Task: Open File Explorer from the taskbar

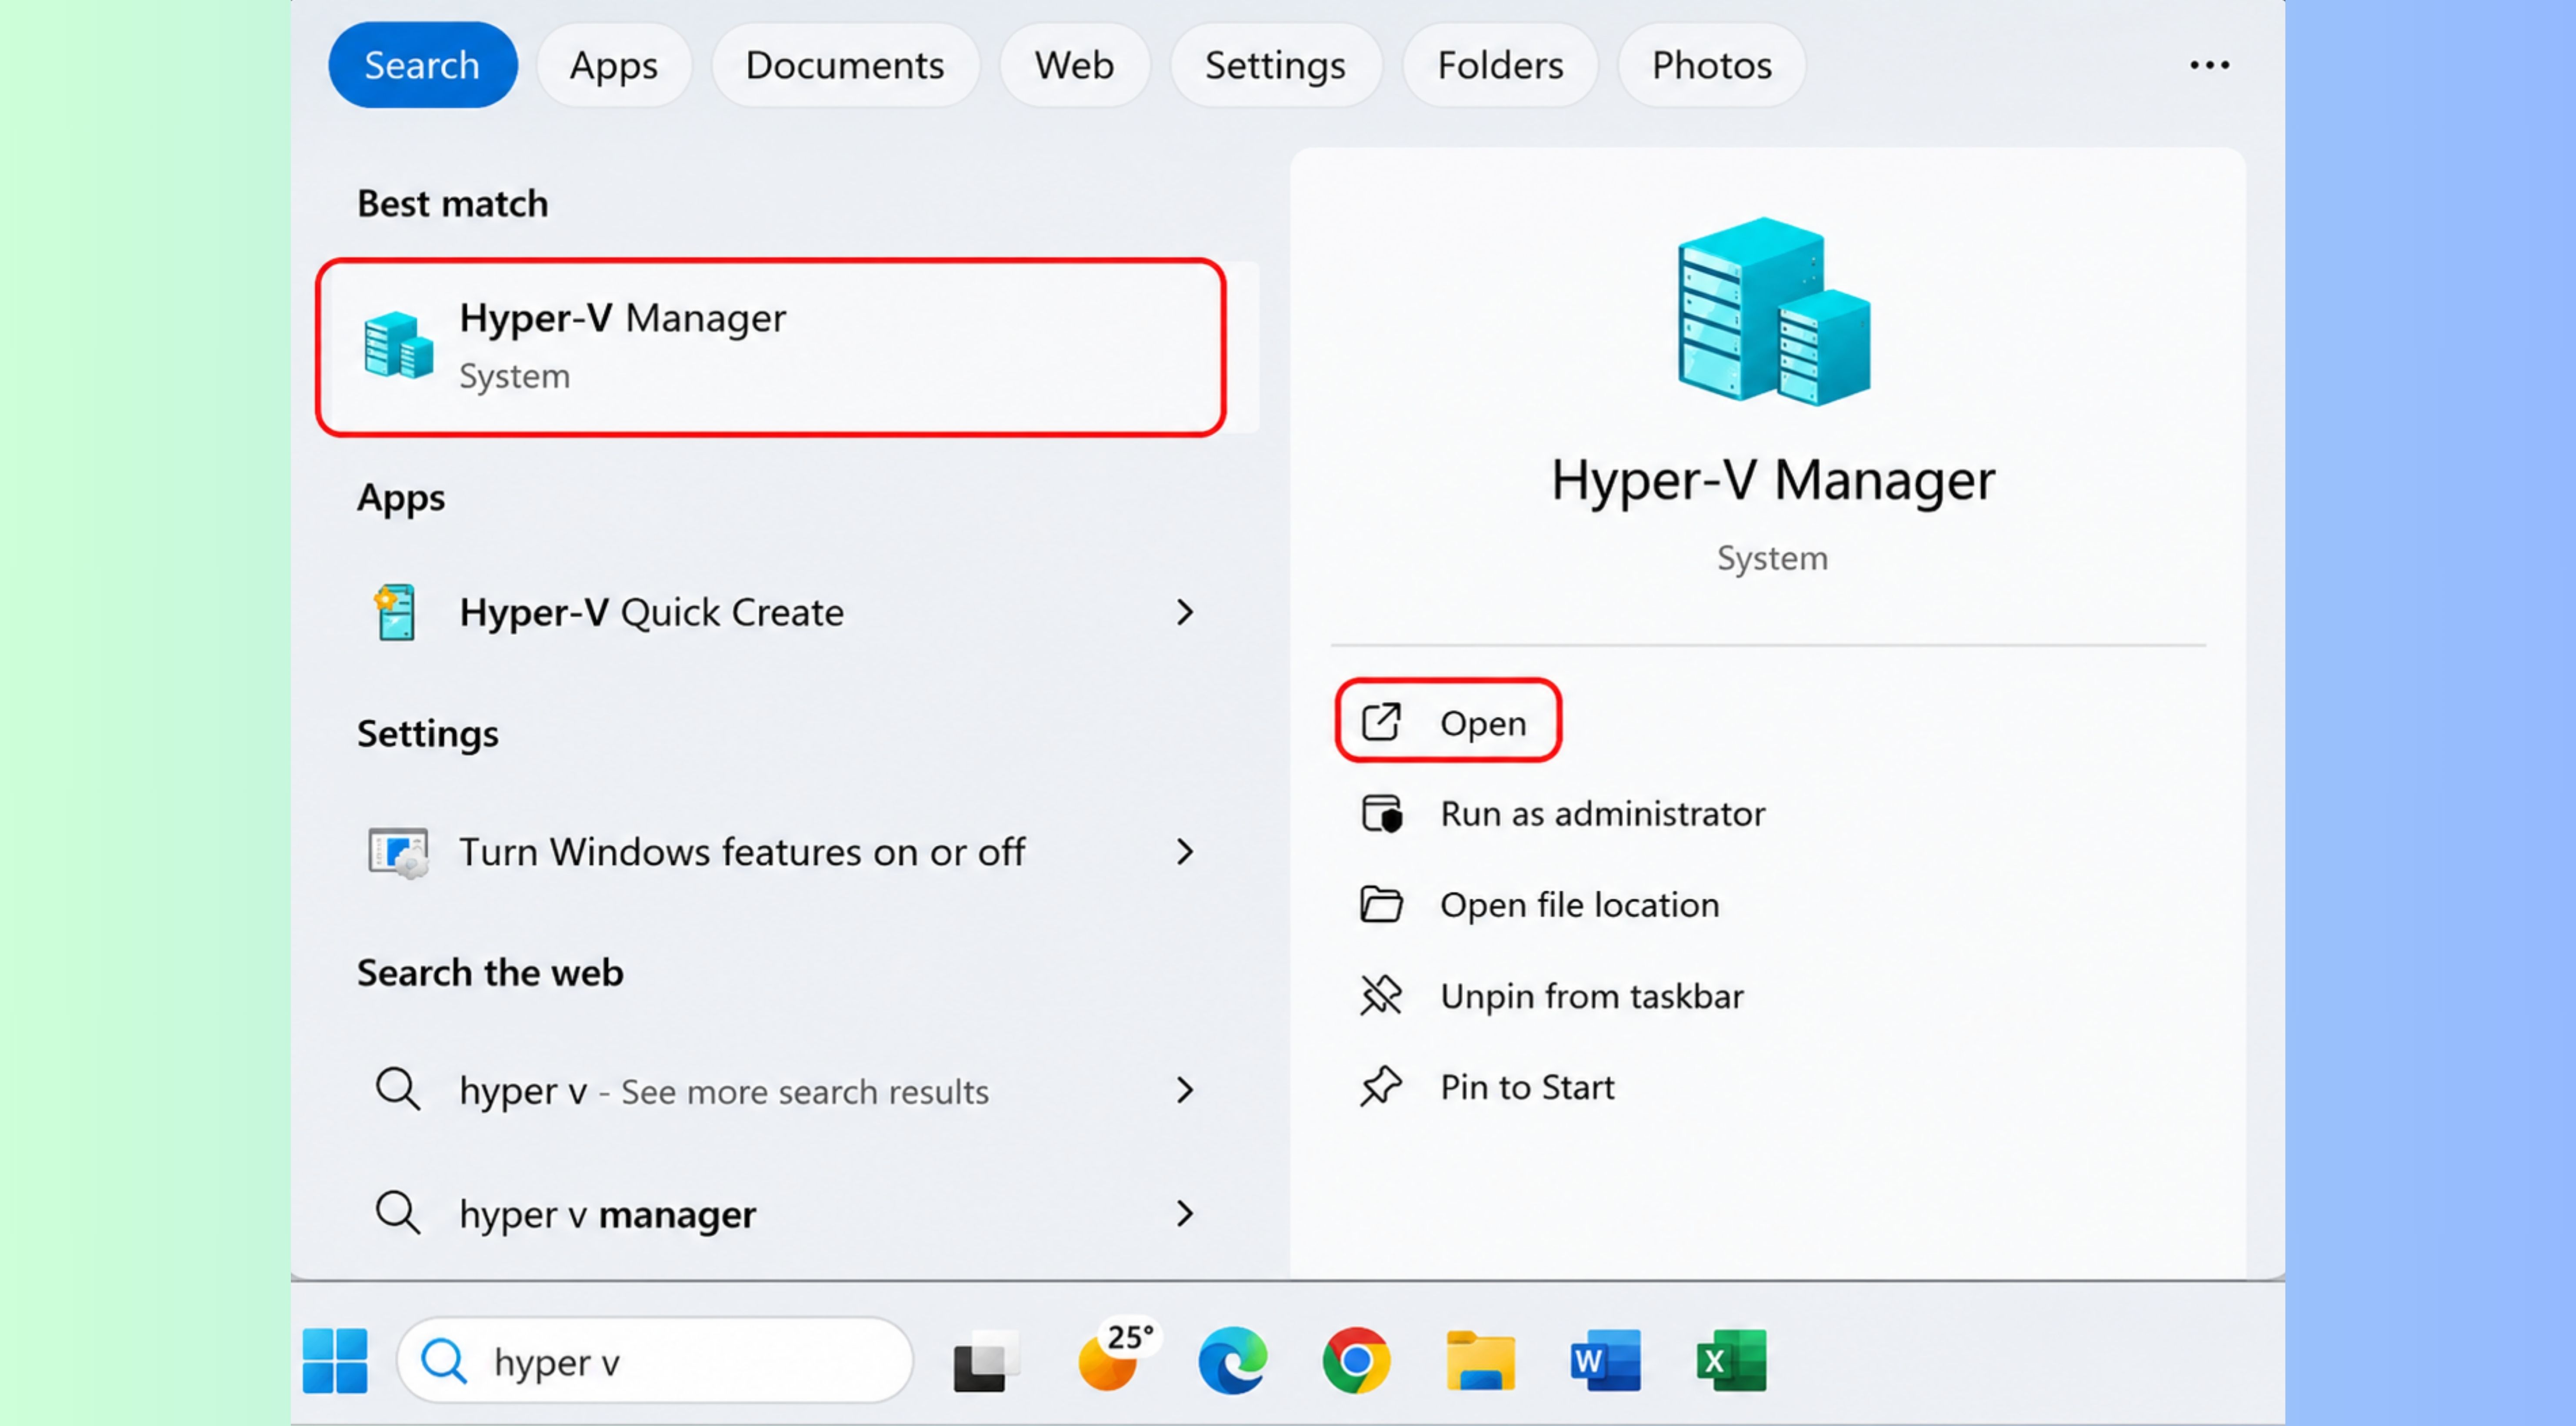Action: tap(1480, 1360)
